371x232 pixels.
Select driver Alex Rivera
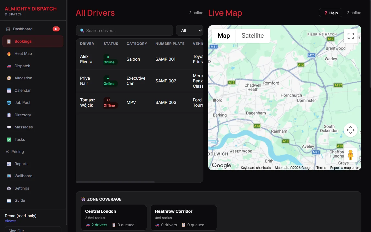[86, 59]
